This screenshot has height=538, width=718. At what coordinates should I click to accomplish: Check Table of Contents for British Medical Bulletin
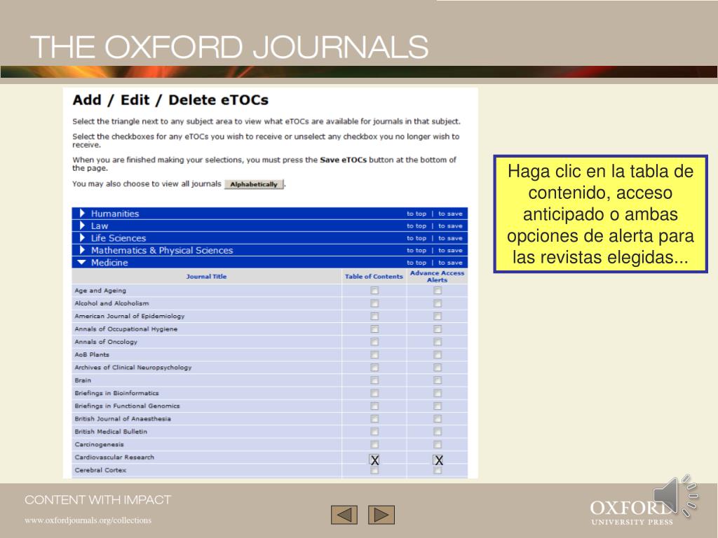[x=374, y=432]
